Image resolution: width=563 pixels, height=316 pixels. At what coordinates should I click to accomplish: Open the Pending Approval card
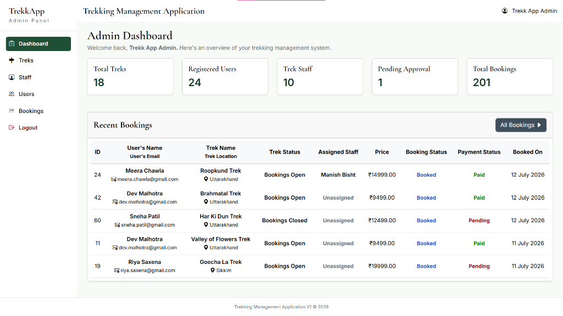pos(415,77)
